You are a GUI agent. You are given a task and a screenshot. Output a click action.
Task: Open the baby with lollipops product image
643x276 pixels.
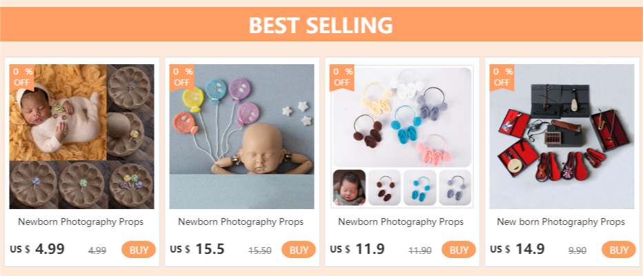pyautogui.click(x=81, y=137)
